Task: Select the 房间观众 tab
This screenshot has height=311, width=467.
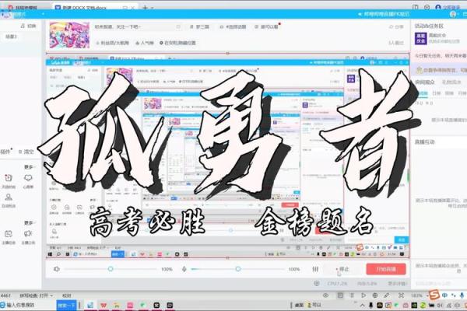Action: (425, 82)
